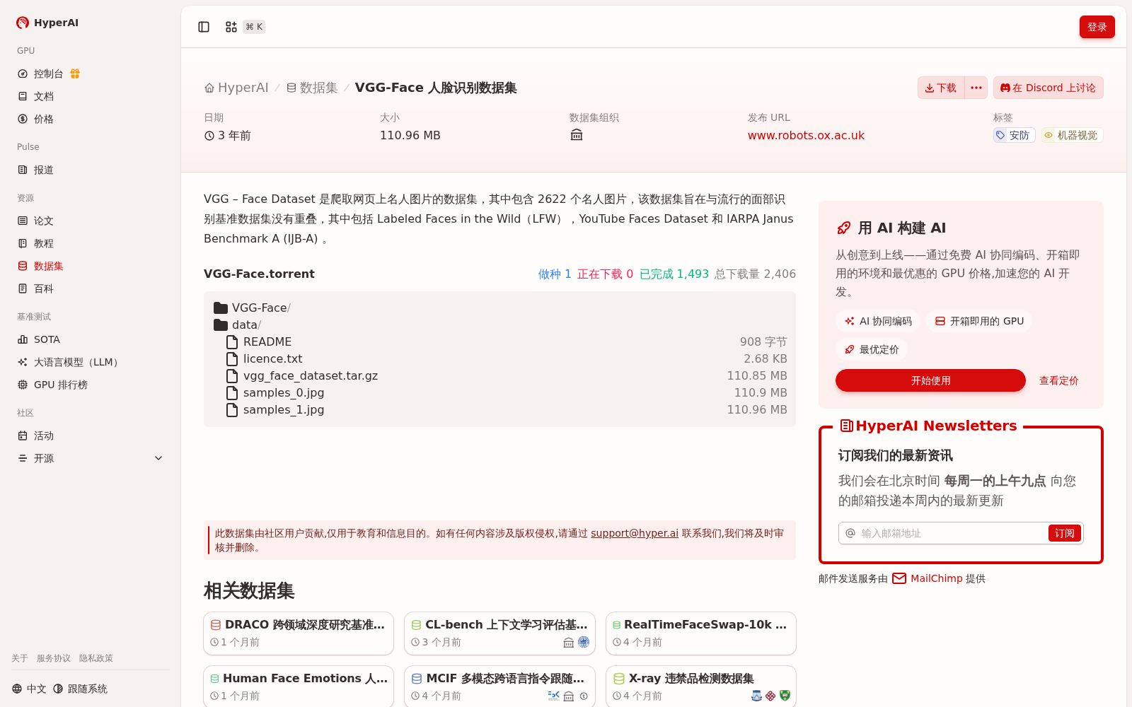
Task: Click the VGG-Face folder icon
Action: pyautogui.click(x=221, y=308)
